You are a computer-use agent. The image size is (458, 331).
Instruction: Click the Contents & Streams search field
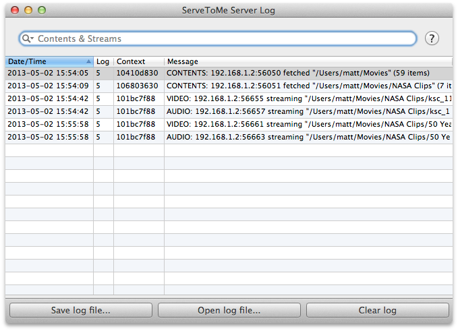pos(218,38)
